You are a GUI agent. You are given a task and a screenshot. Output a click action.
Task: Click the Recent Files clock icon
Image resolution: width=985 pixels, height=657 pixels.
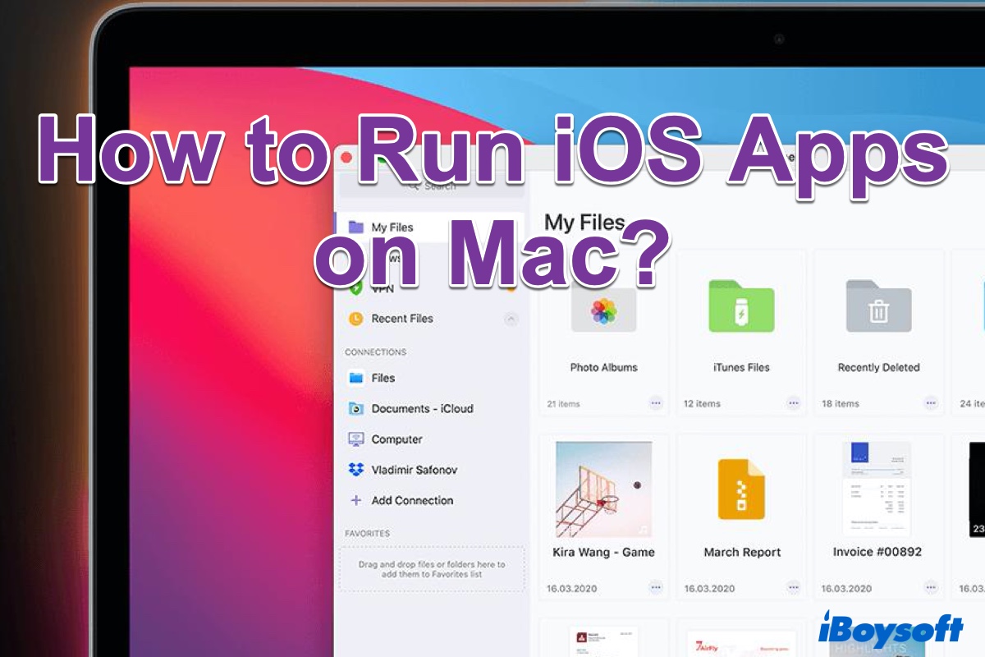(x=355, y=319)
